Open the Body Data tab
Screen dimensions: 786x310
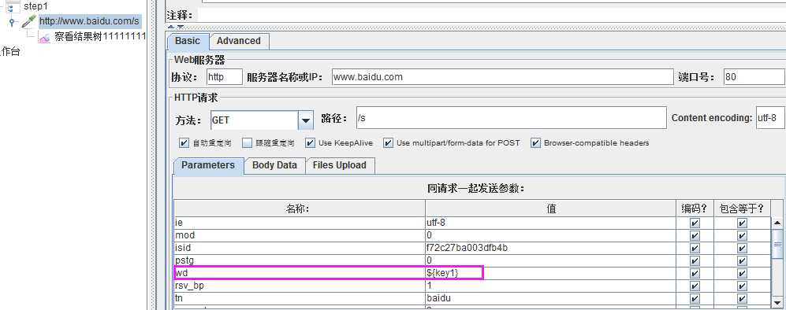point(274,165)
